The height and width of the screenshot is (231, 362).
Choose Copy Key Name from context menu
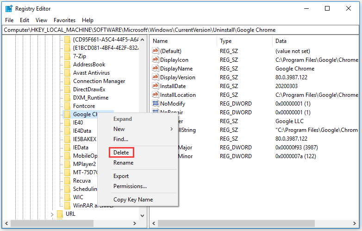coord(133,200)
